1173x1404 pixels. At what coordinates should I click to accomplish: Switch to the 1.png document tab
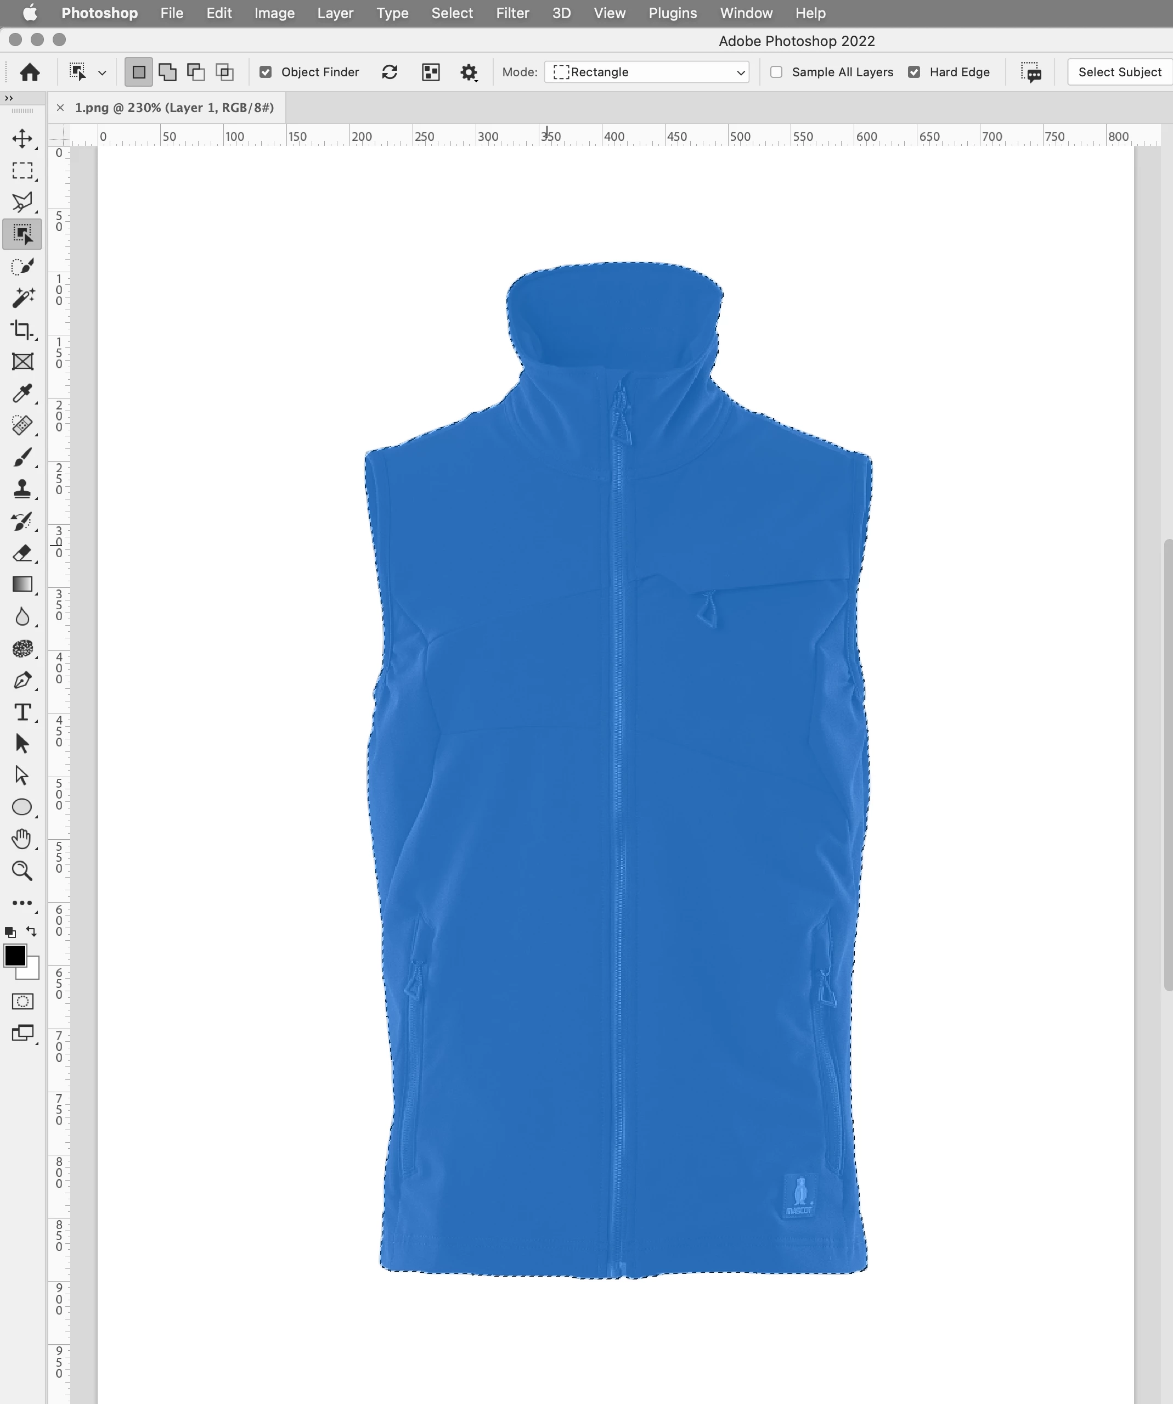tap(174, 108)
